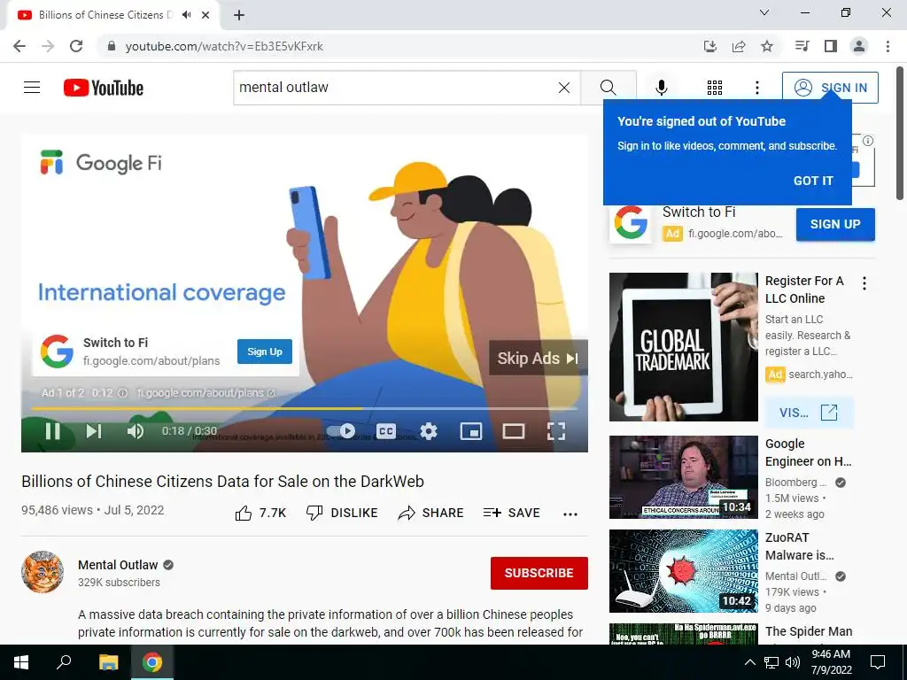Screen dimensions: 907x680
Task: Open the media control toolbar icon
Action: pyautogui.click(x=802, y=46)
